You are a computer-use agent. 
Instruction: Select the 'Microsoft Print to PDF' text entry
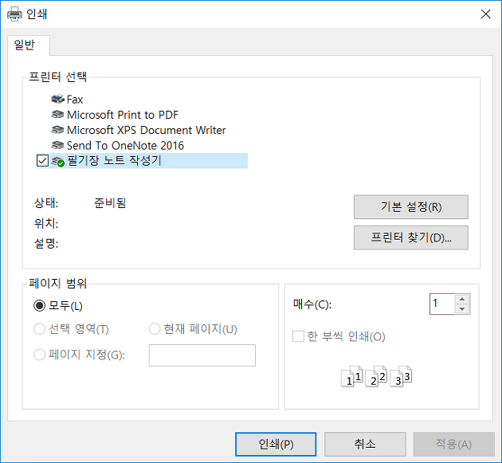[x=123, y=115]
